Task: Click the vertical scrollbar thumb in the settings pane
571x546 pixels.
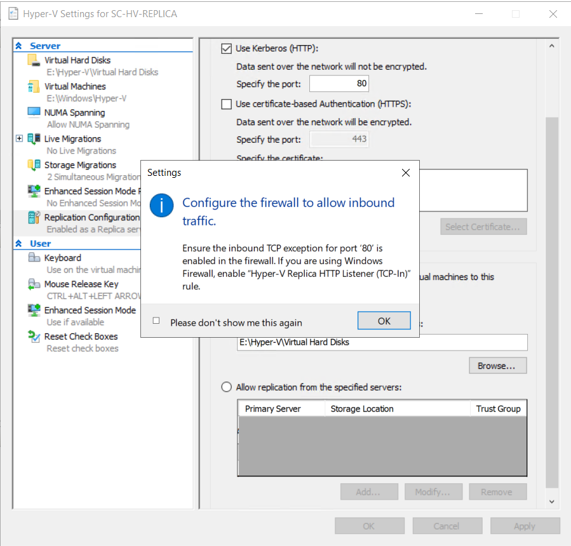Action: [x=552, y=302]
